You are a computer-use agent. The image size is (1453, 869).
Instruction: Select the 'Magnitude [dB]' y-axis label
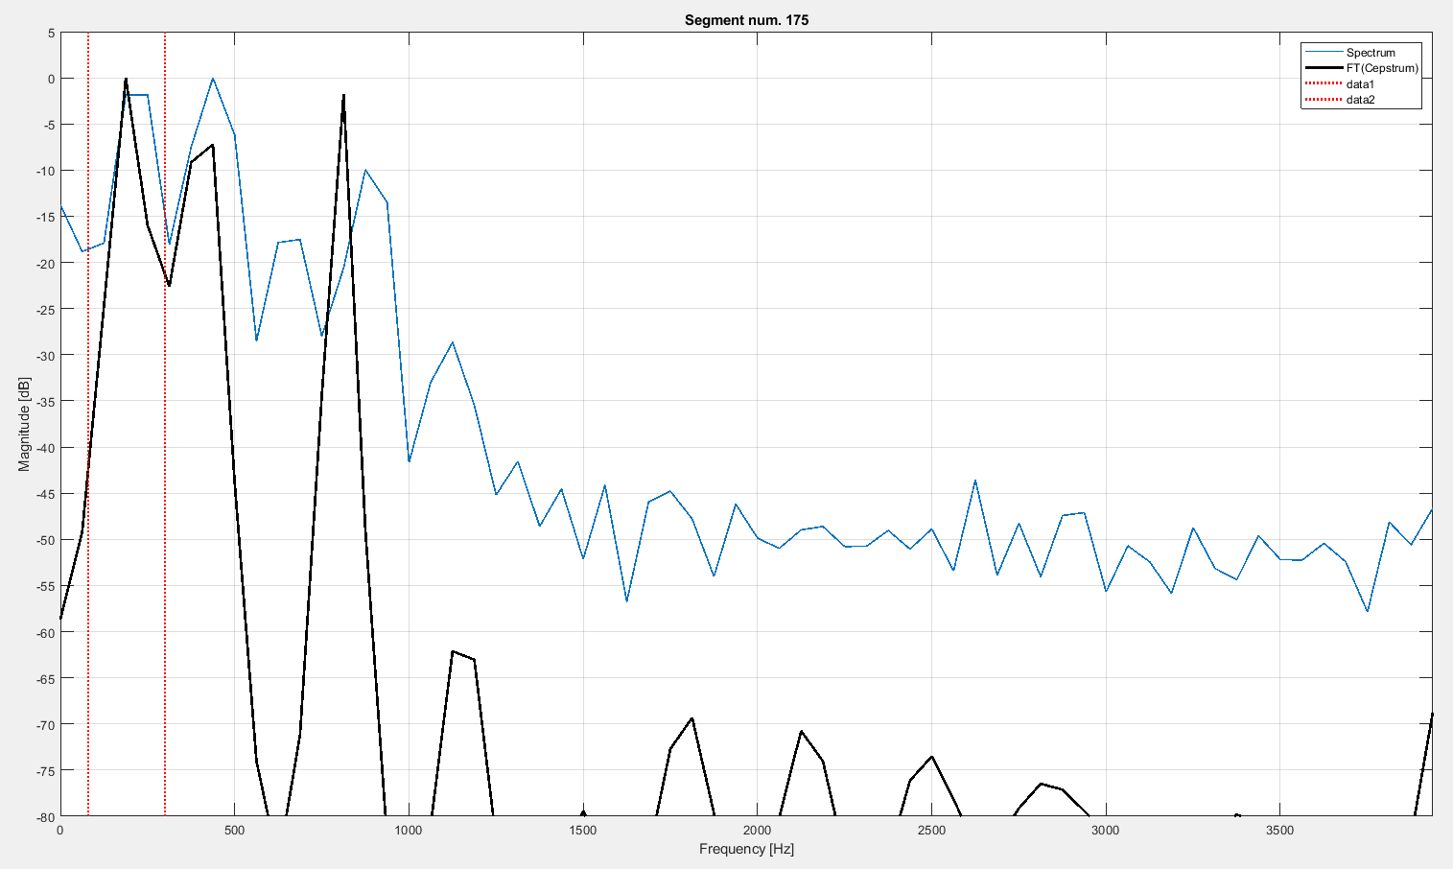pyautogui.click(x=24, y=424)
